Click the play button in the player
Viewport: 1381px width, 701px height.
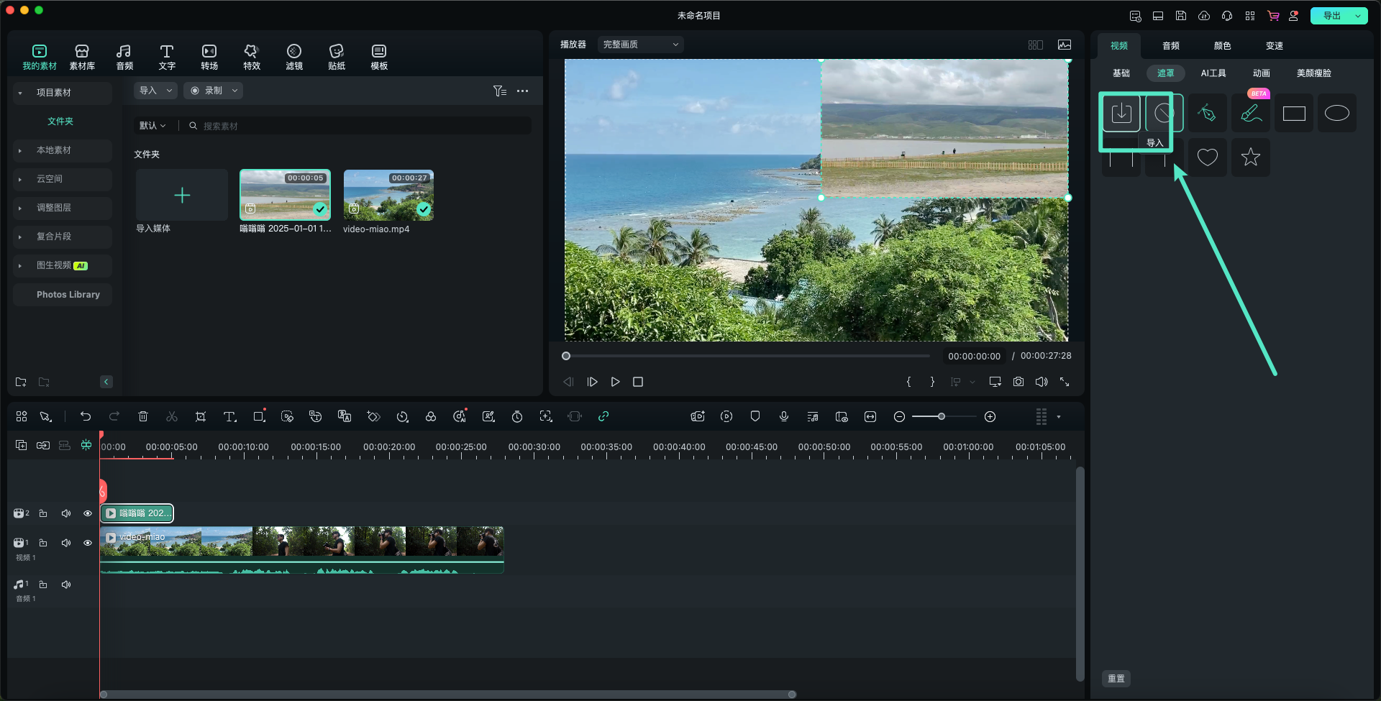pyautogui.click(x=615, y=382)
